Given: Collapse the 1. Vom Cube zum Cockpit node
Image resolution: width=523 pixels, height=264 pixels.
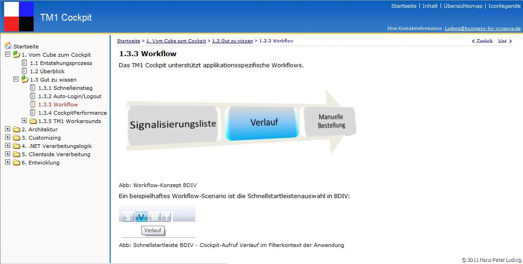Looking at the screenshot, I should (8, 54).
